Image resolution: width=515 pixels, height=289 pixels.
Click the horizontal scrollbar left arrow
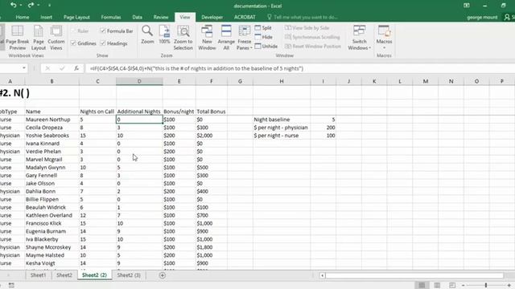tap(322, 275)
